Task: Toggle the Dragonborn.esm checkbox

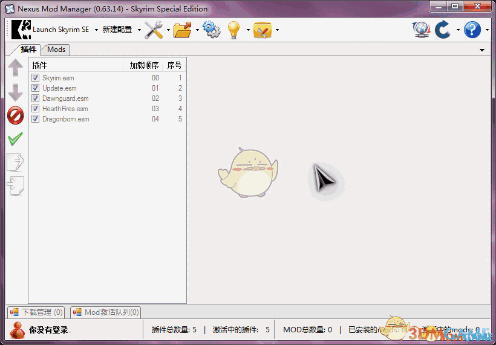Action: (35, 119)
